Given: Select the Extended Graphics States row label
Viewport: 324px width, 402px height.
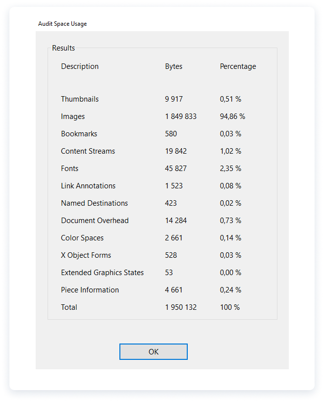Looking at the screenshot, I should [x=102, y=273].
